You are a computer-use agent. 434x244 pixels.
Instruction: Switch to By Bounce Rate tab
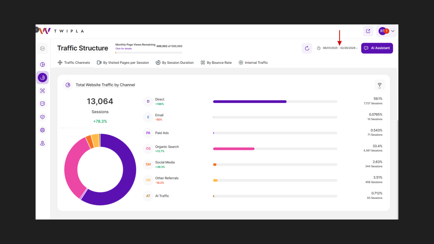pos(216,63)
